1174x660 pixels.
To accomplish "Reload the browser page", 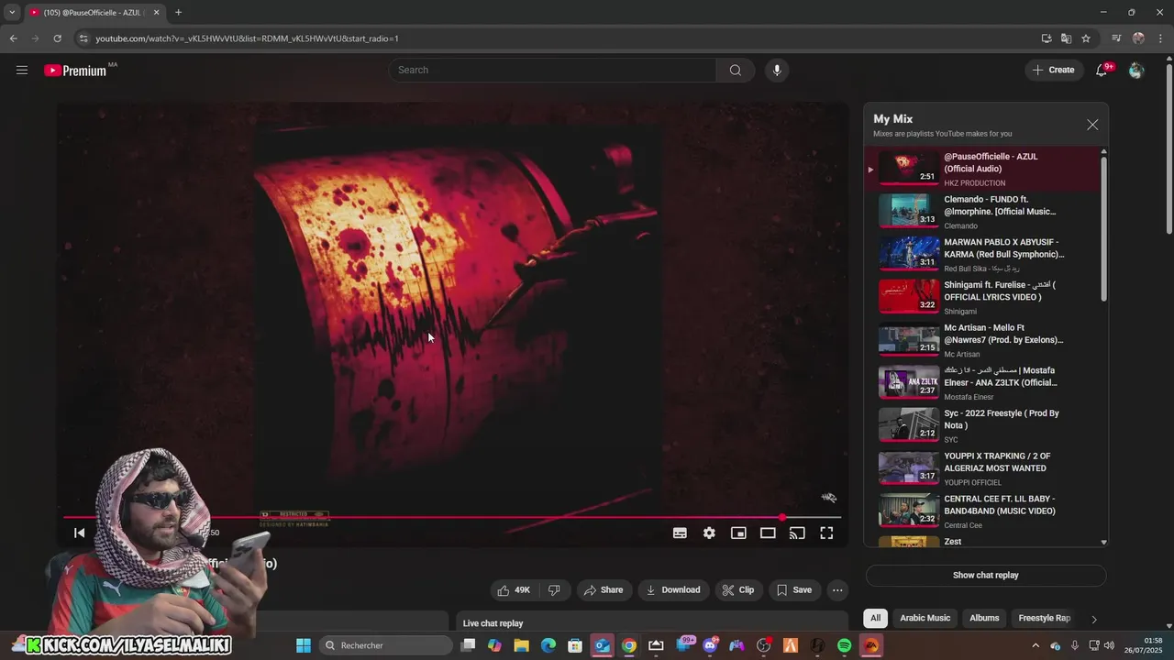I will pos(57,38).
